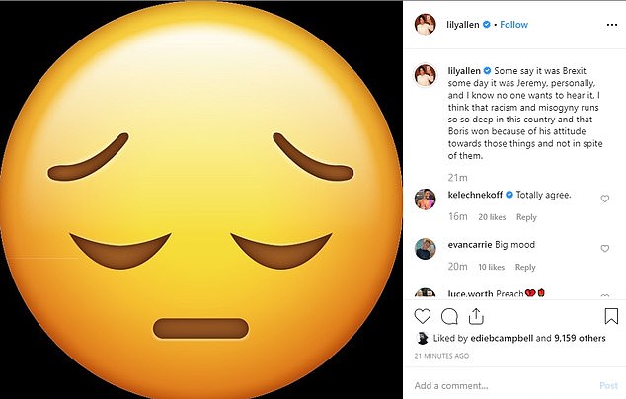
Task: Open ediebcampbell's profile from the likes line
Action: point(502,339)
